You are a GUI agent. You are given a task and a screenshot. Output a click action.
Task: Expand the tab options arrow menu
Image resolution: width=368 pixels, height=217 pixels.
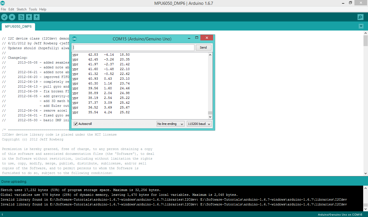[361, 26]
